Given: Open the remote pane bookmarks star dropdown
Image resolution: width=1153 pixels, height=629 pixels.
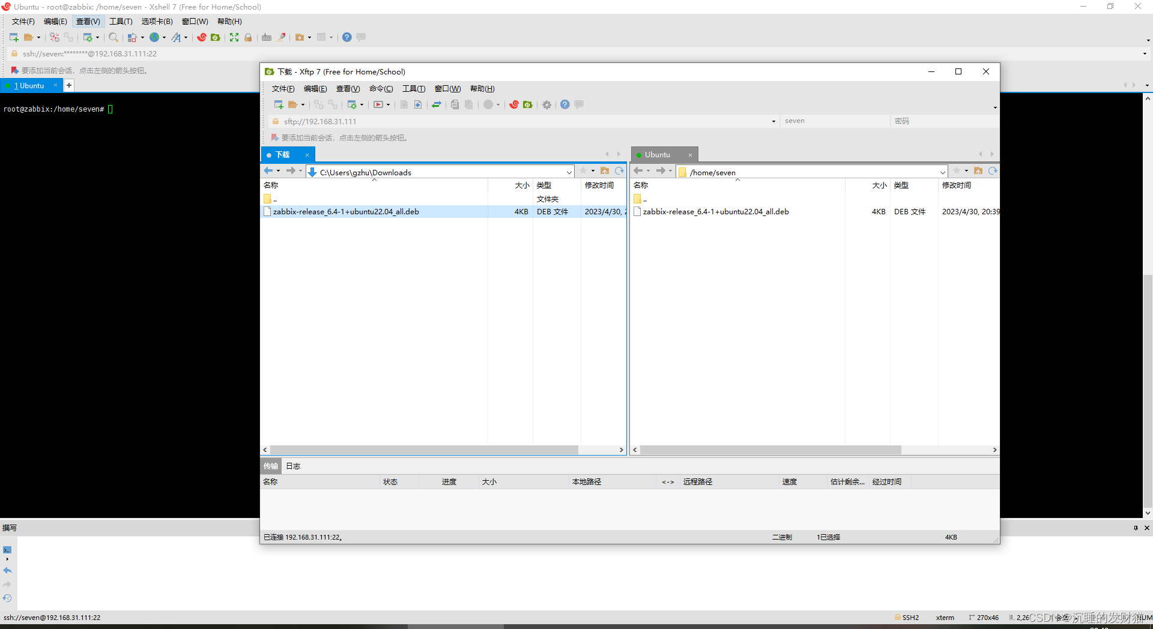Looking at the screenshot, I should coord(966,171).
